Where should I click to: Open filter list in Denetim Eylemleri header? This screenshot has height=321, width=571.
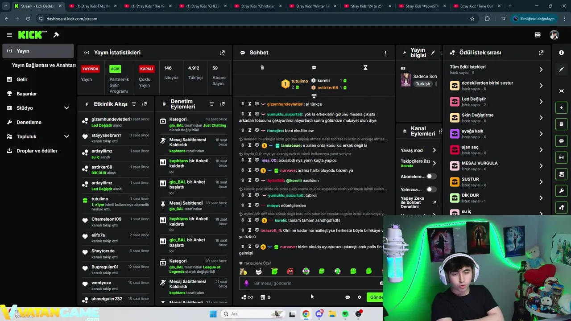[211, 104]
